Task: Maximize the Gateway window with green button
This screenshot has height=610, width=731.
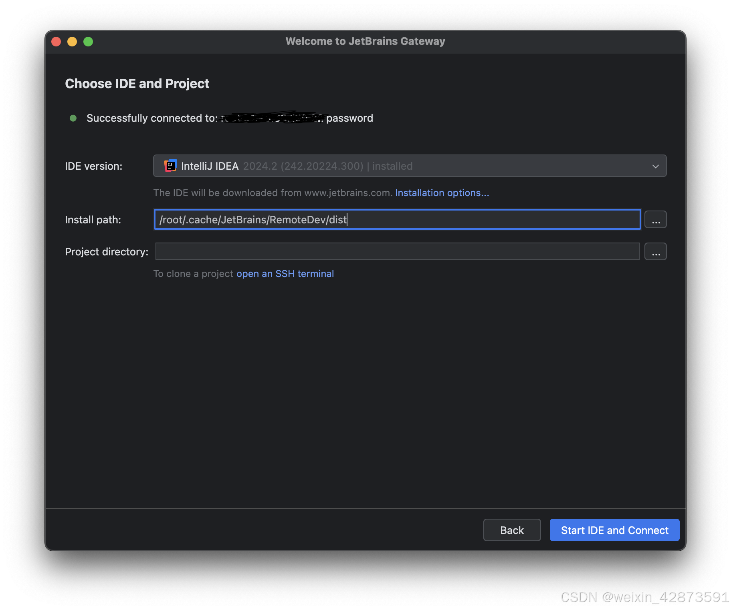Action: click(88, 42)
